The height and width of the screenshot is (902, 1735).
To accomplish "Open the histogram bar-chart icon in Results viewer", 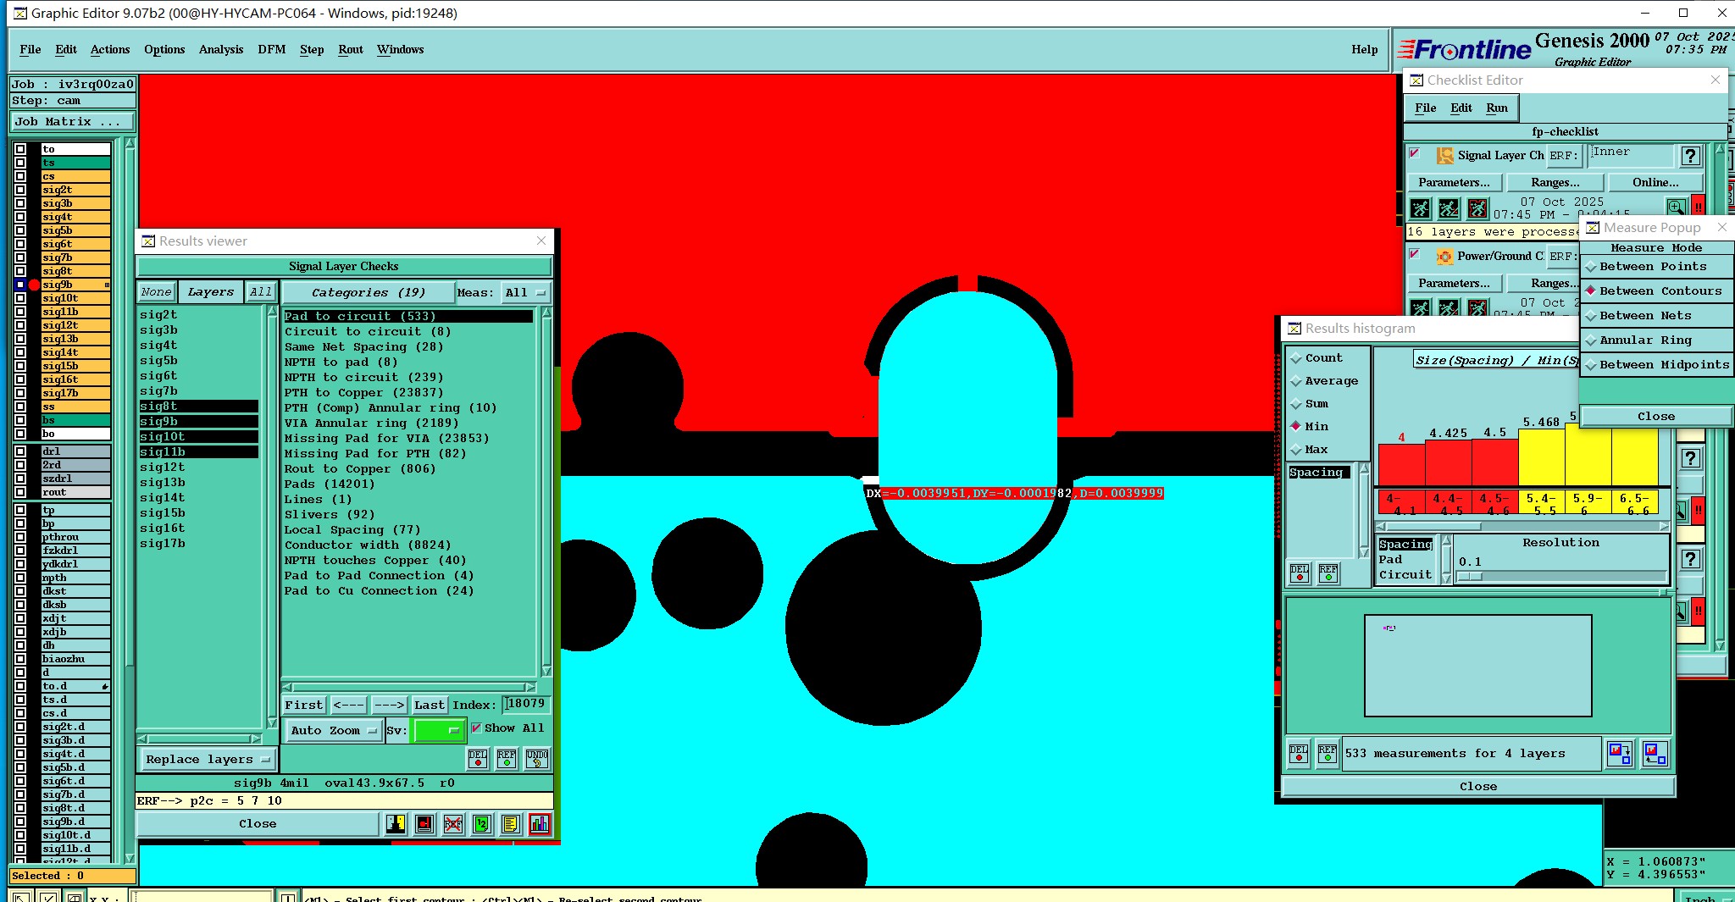I will click(x=540, y=823).
